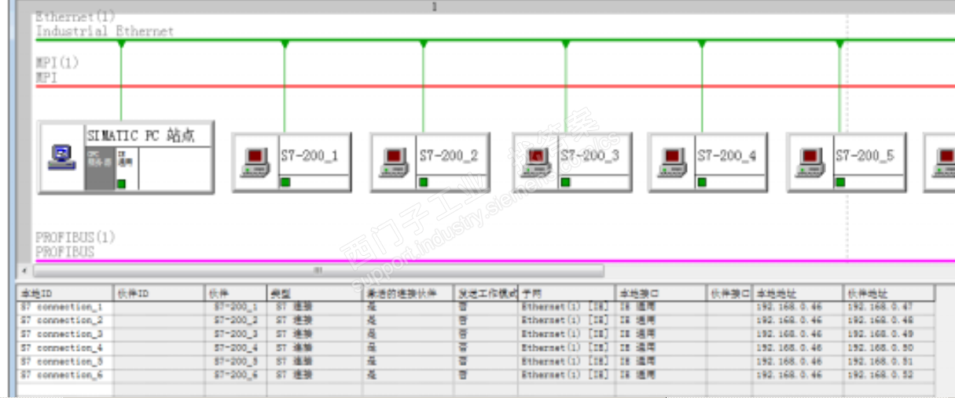Click the "SIMATIC PC 站点" station name
Screen dimensions: 955x398
tap(141, 135)
